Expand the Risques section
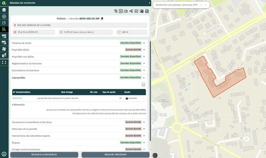The image size is (266, 158). point(144,143)
